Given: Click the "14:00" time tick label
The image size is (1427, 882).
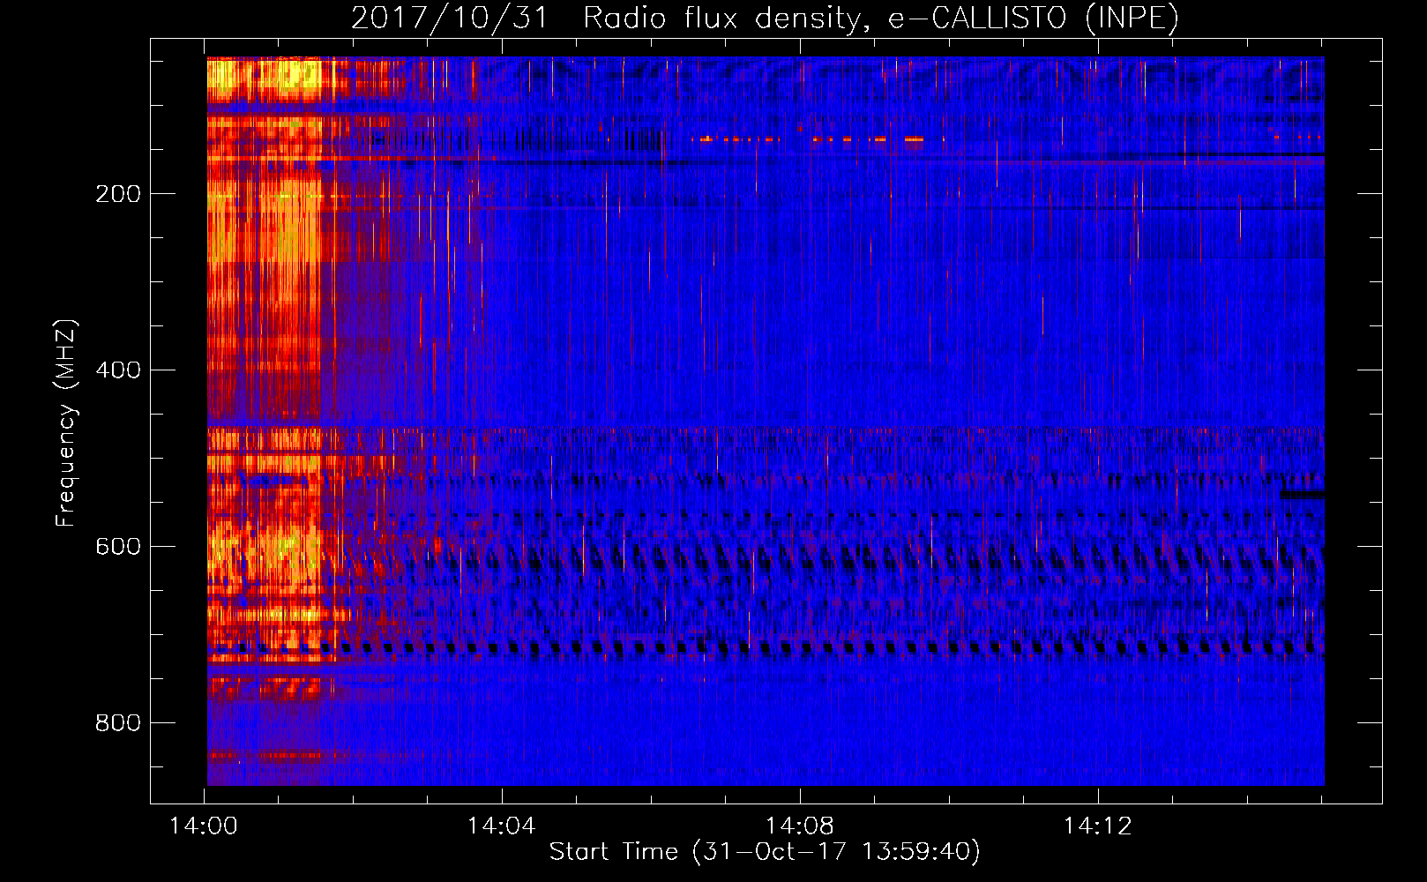Looking at the screenshot, I should [204, 826].
